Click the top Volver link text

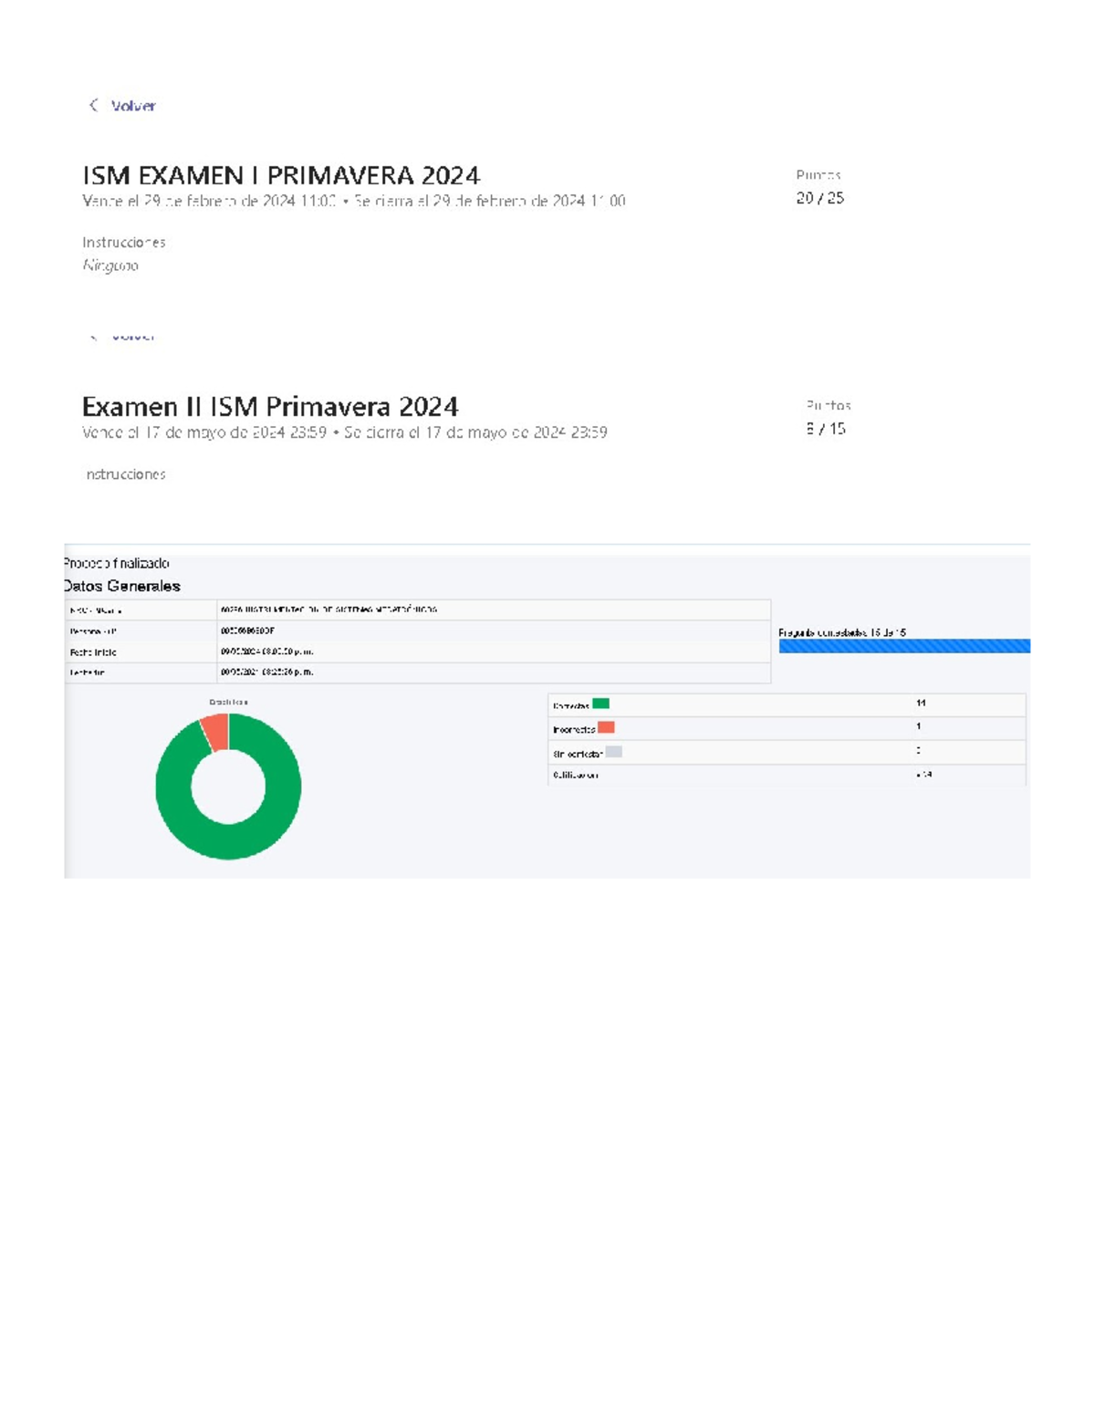tap(133, 106)
